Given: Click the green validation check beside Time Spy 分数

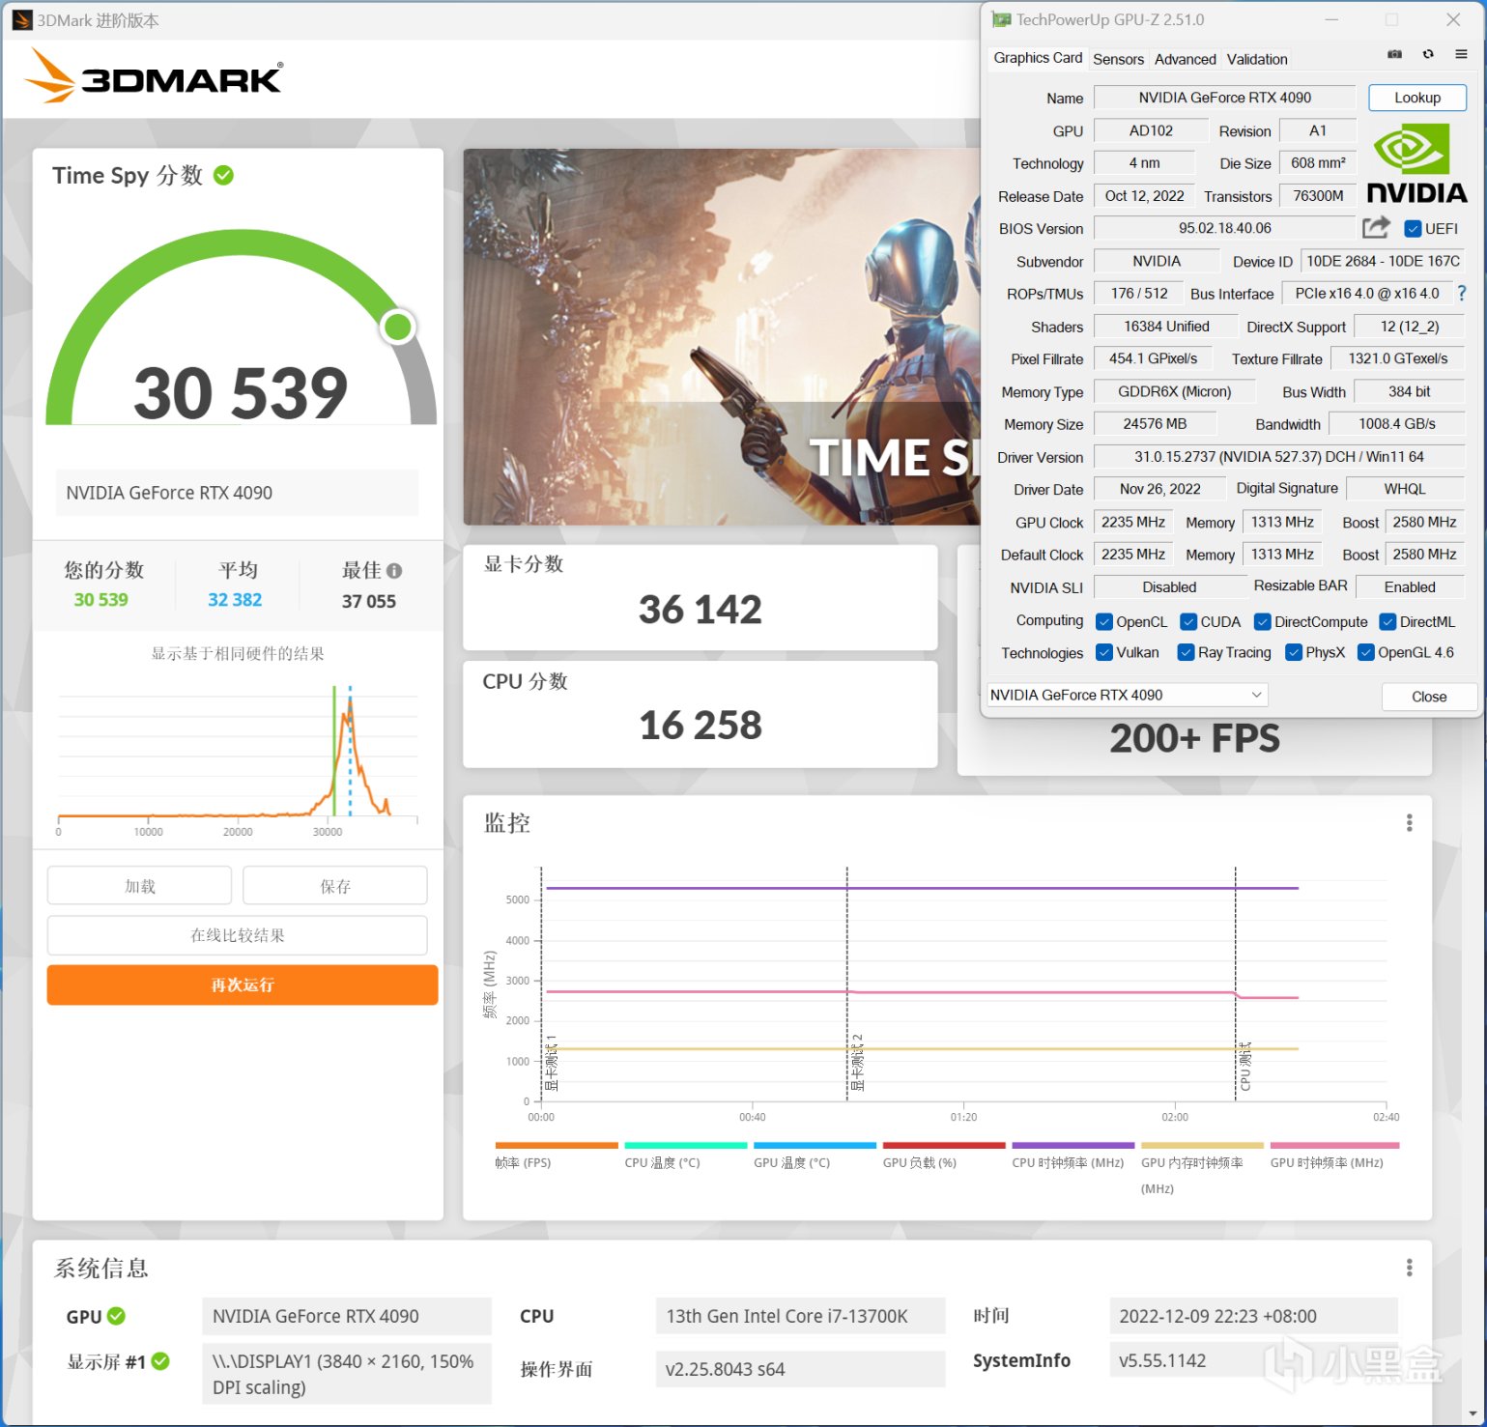Looking at the screenshot, I should 223,175.
